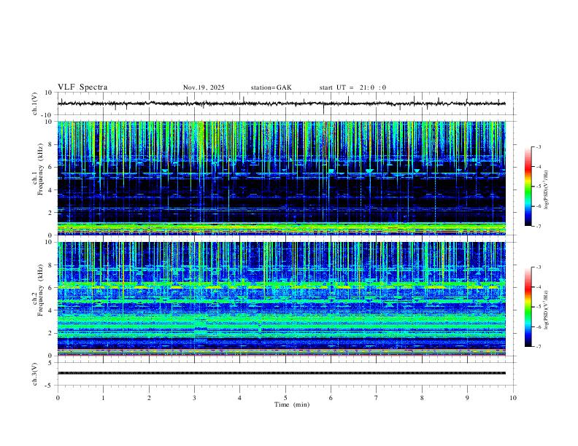Screen dimensions: 578x446
Task: Click the upper colorbar 'log(PSD)(V²/Hz)' label
Action: (546, 190)
